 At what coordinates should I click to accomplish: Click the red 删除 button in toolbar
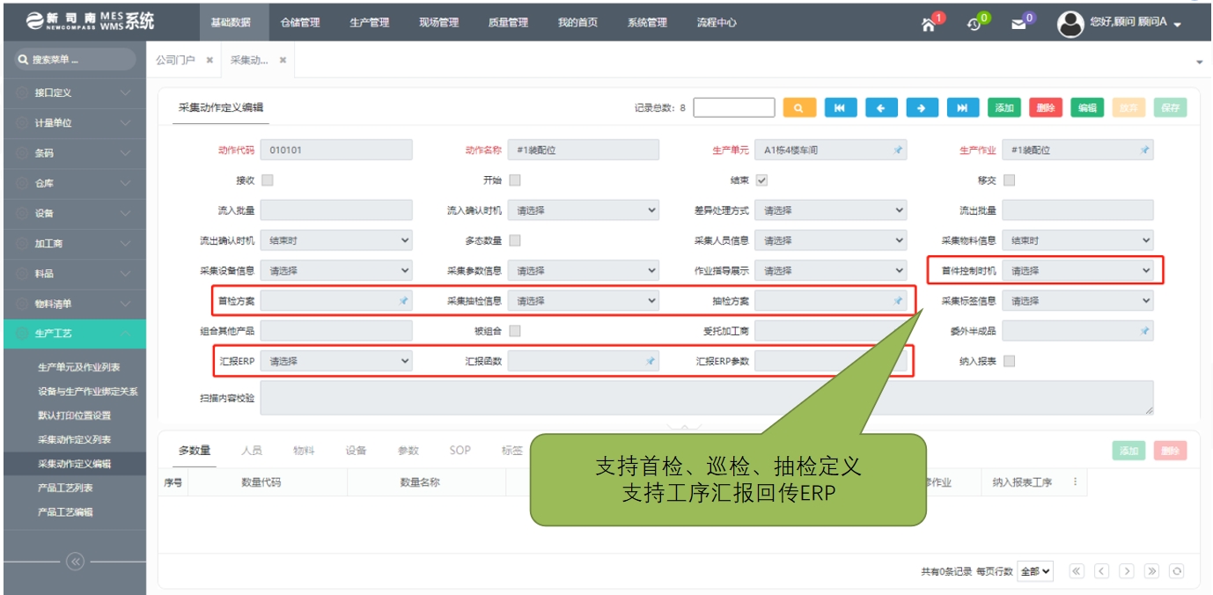click(1045, 107)
